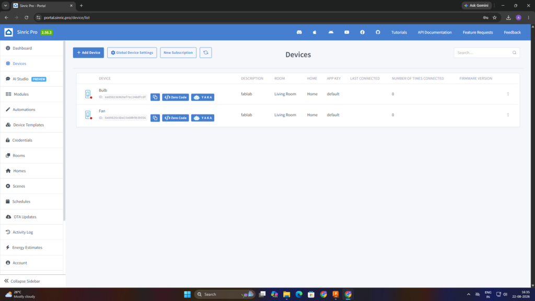This screenshot has width=535, height=301.
Task: Open the Feedback link
Action: tap(512, 32)
